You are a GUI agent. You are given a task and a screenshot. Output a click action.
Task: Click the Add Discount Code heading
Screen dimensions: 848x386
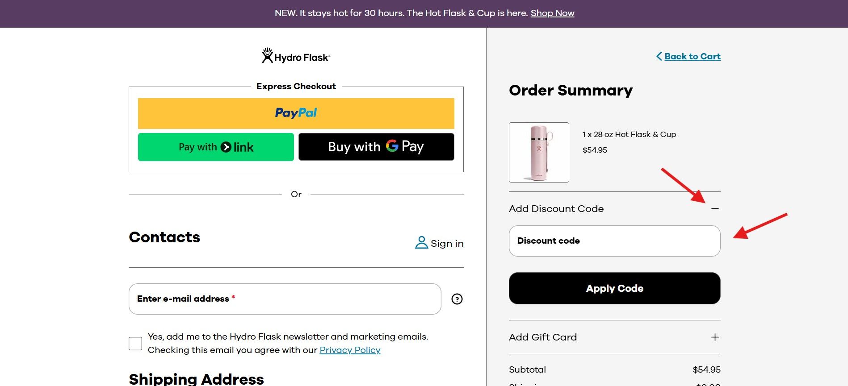coord(556,209)
